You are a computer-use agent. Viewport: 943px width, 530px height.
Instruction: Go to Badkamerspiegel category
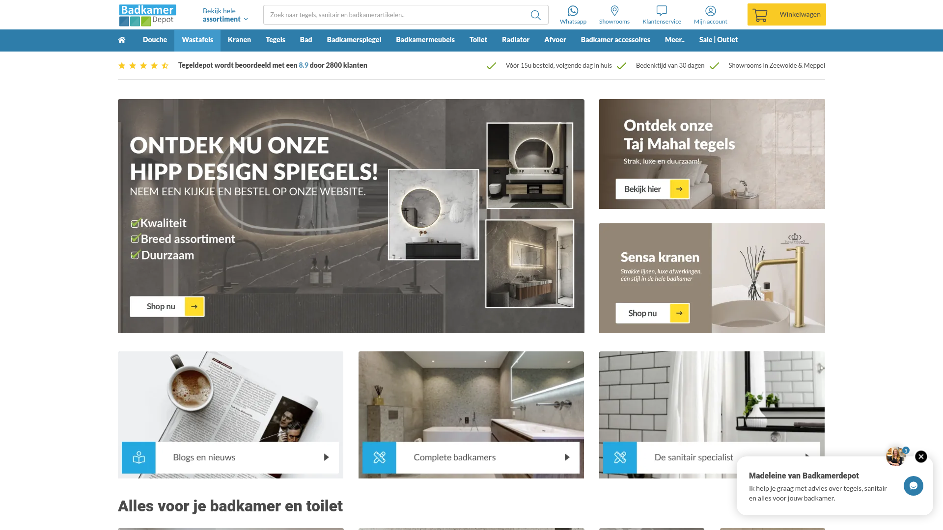pos(354,40)
